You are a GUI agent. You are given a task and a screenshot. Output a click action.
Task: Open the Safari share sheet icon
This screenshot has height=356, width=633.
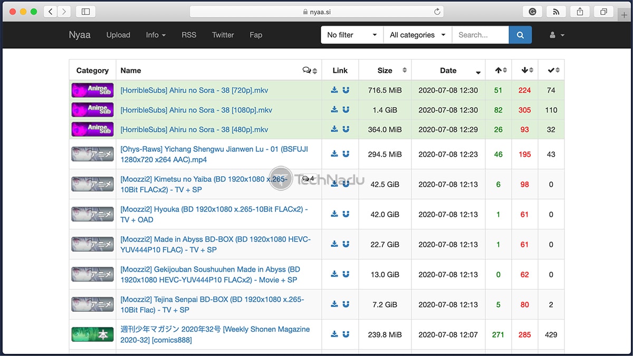pos(580,12)
